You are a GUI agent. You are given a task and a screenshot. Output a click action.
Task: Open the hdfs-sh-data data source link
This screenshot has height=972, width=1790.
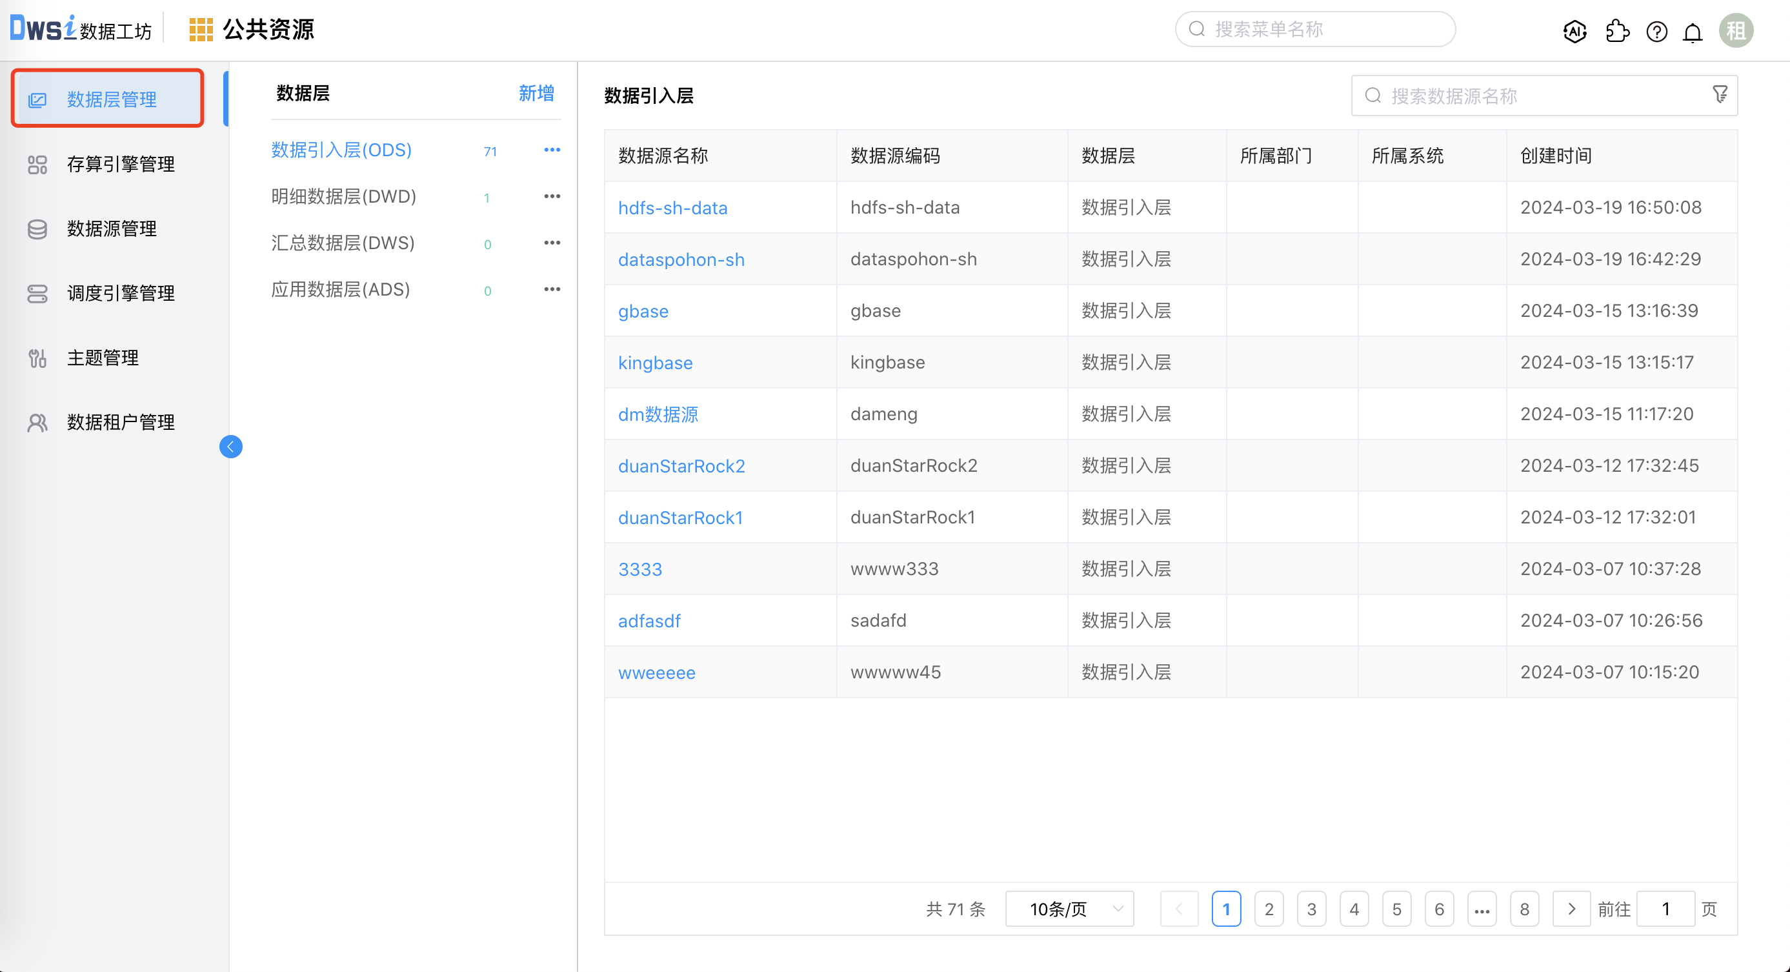point(672,207)
